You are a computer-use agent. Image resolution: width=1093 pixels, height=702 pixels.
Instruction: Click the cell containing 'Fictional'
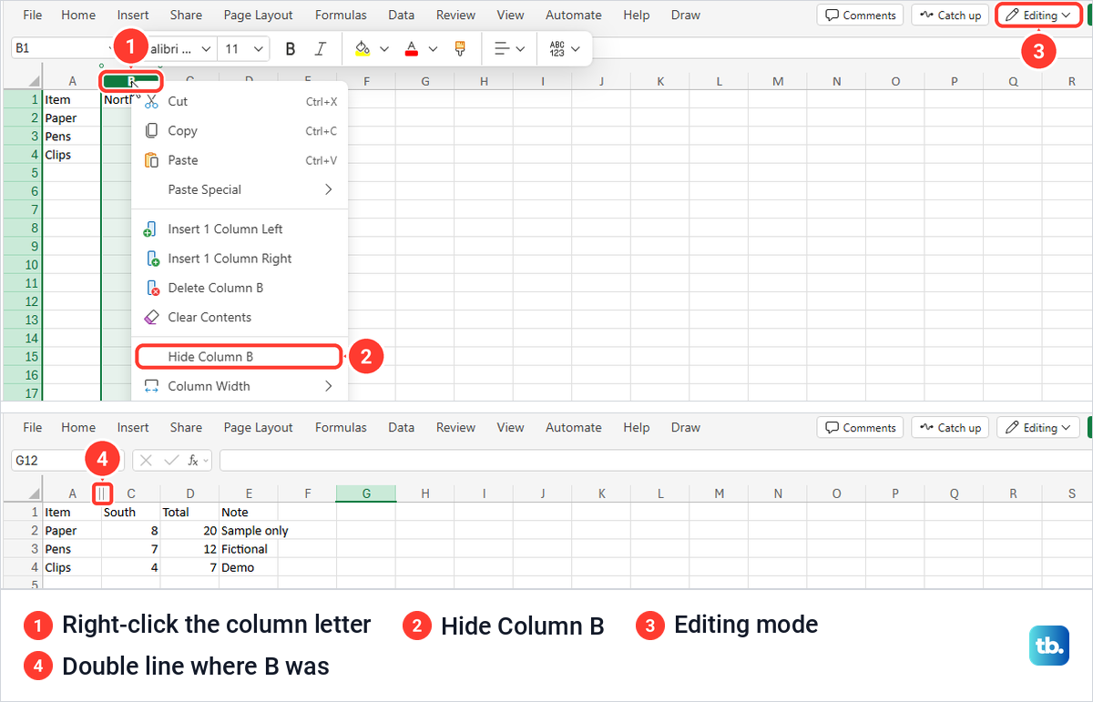point(249,549)
